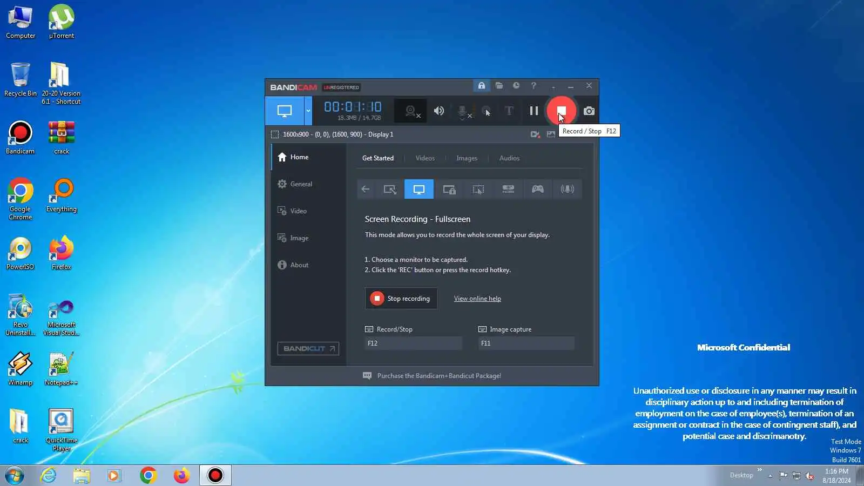Switch to the Videos tab
The image size is (864, 486).
[425, 158]
